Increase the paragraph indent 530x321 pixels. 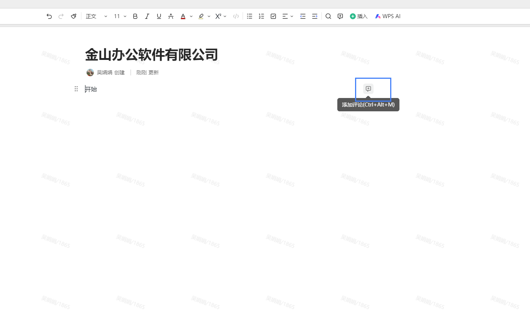coord(315,16)
